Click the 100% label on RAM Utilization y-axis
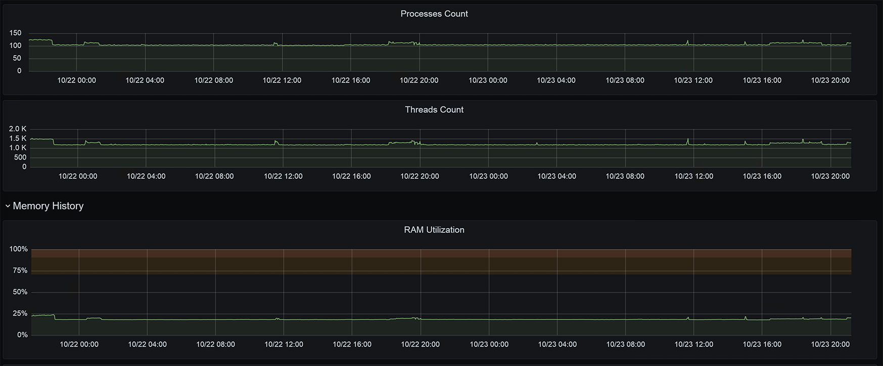 pos(19,249)
